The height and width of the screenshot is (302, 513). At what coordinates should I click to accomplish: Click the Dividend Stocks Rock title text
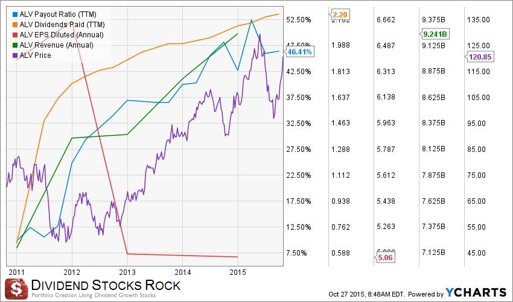click(106, 284)
